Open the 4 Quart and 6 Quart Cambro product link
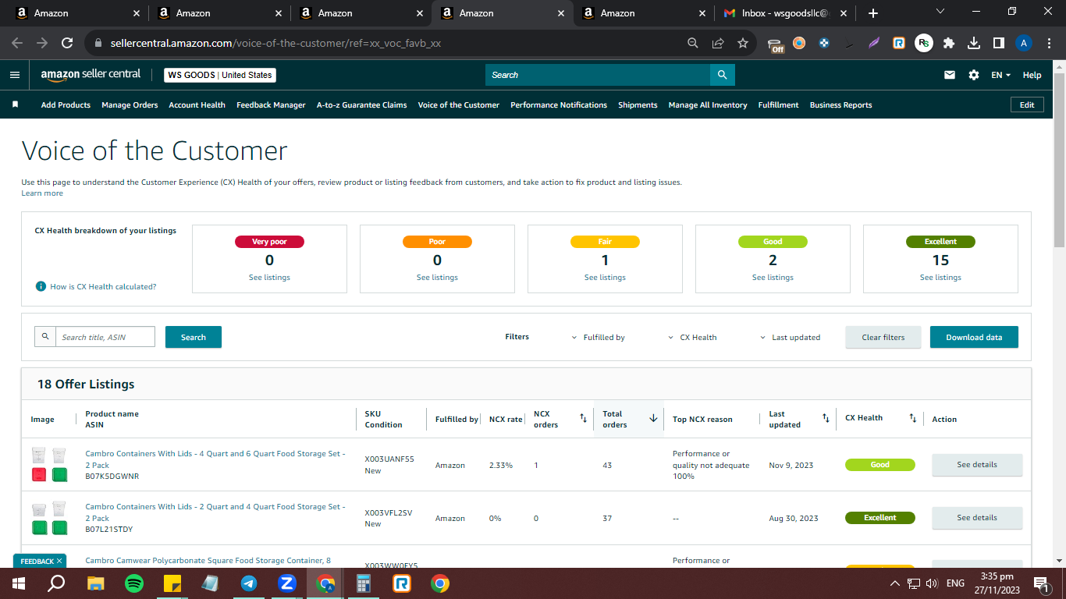This screenshot has height=599, width=1066. (215, 459)
